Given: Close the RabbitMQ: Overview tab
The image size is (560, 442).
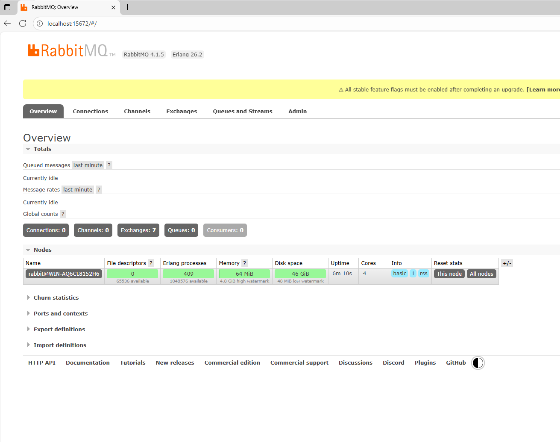Looking at the screenshot, I should (x=113, y=7).
